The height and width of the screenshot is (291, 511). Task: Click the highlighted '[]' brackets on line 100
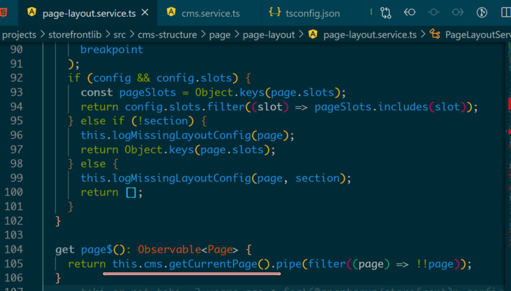[x=131, y=193]
